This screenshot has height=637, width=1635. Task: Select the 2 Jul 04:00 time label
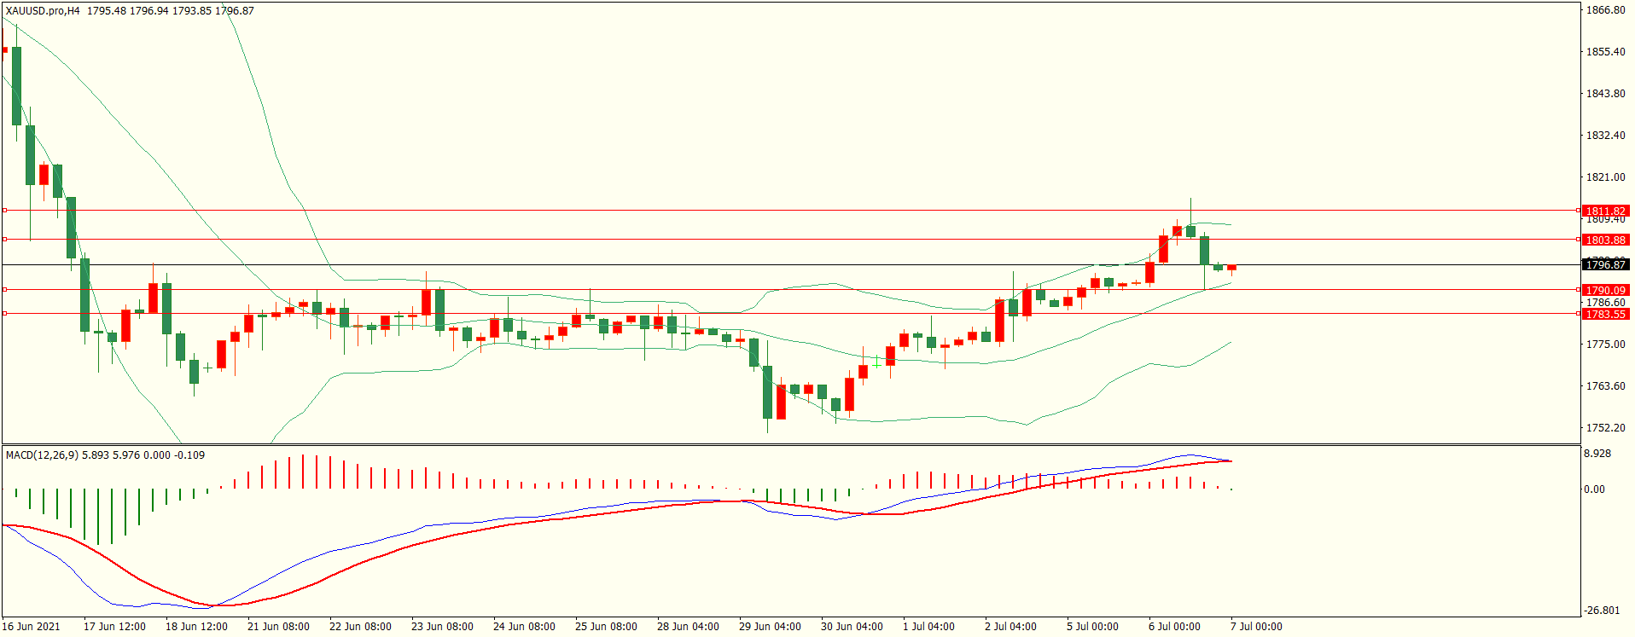[1010, 627]
